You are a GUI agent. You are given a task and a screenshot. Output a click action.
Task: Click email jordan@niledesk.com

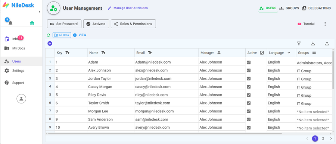click(x=153, y=79)
